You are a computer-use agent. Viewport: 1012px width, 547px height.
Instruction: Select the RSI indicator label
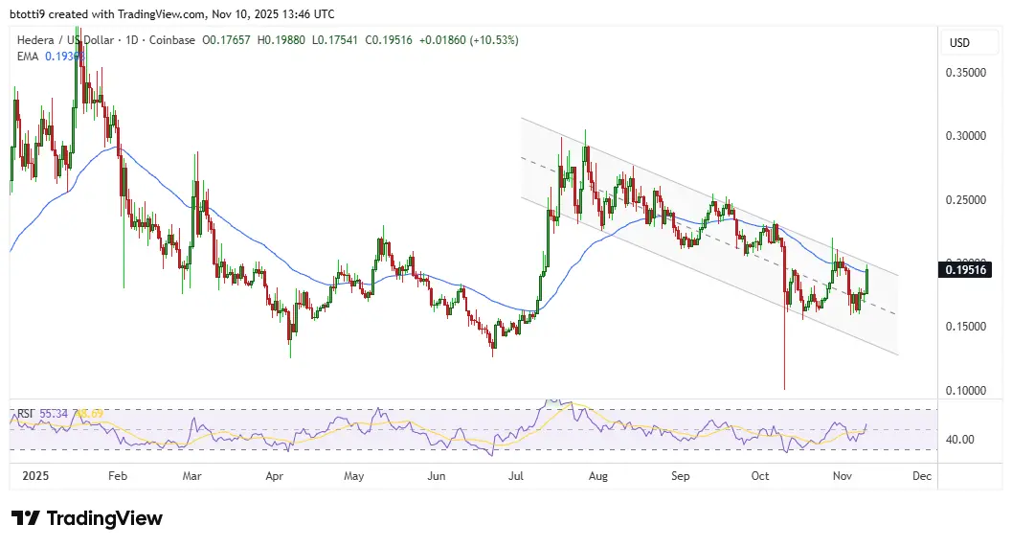pyautogui.click(x=25, y=413)
